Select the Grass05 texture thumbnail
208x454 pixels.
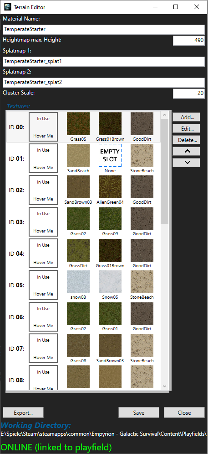coord(78,124)
